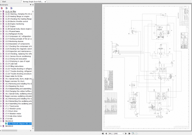192x135 pixels.
Task: Select the 17.4 Vibration motor bookmark
Action: 13,114
